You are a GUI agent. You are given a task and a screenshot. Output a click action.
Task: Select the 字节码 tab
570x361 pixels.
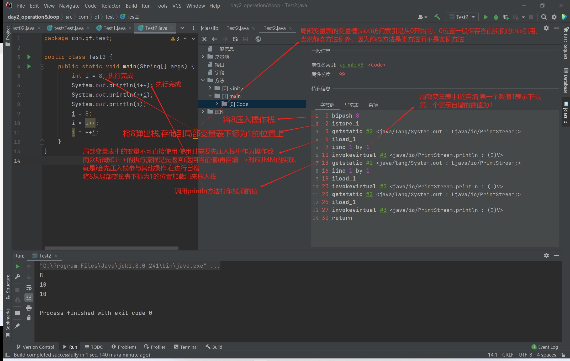pos(327,105)
